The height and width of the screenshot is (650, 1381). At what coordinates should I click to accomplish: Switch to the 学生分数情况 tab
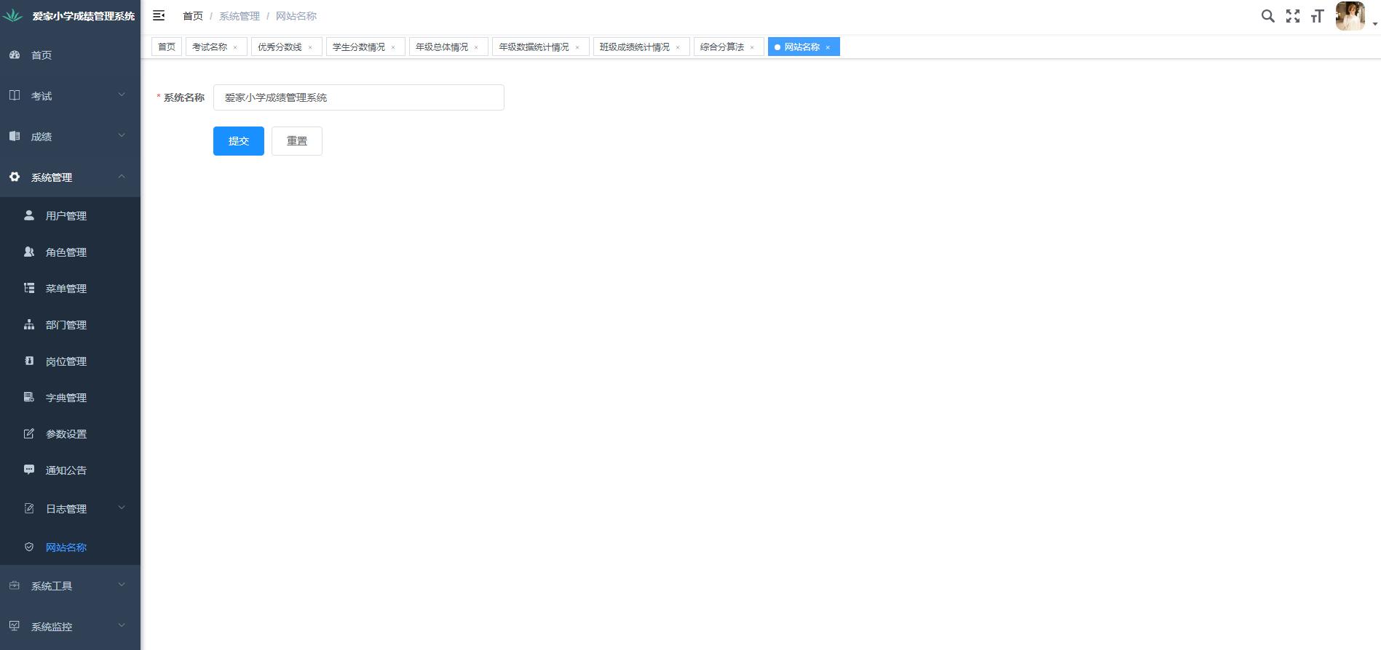click(359, 47)
